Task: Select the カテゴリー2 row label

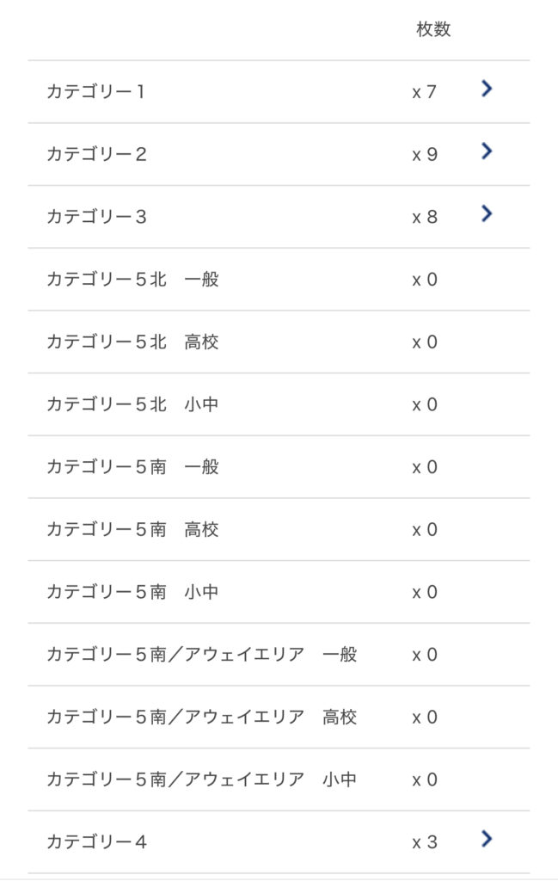Action: (x=96, y=155)
